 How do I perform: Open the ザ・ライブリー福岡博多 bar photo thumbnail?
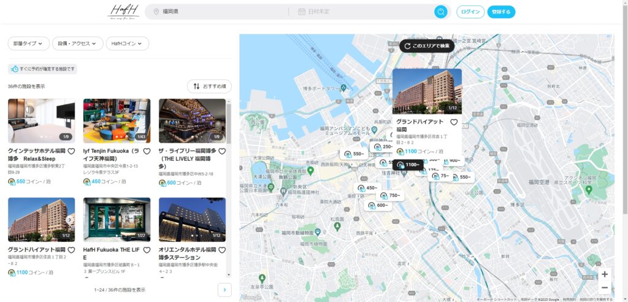pos(192,121)
